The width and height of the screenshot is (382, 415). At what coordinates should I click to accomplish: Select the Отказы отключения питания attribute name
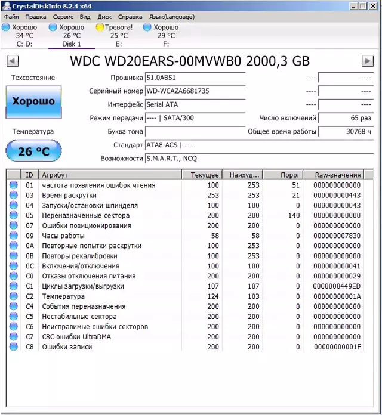pyautogui.click(x=89, y=276)
